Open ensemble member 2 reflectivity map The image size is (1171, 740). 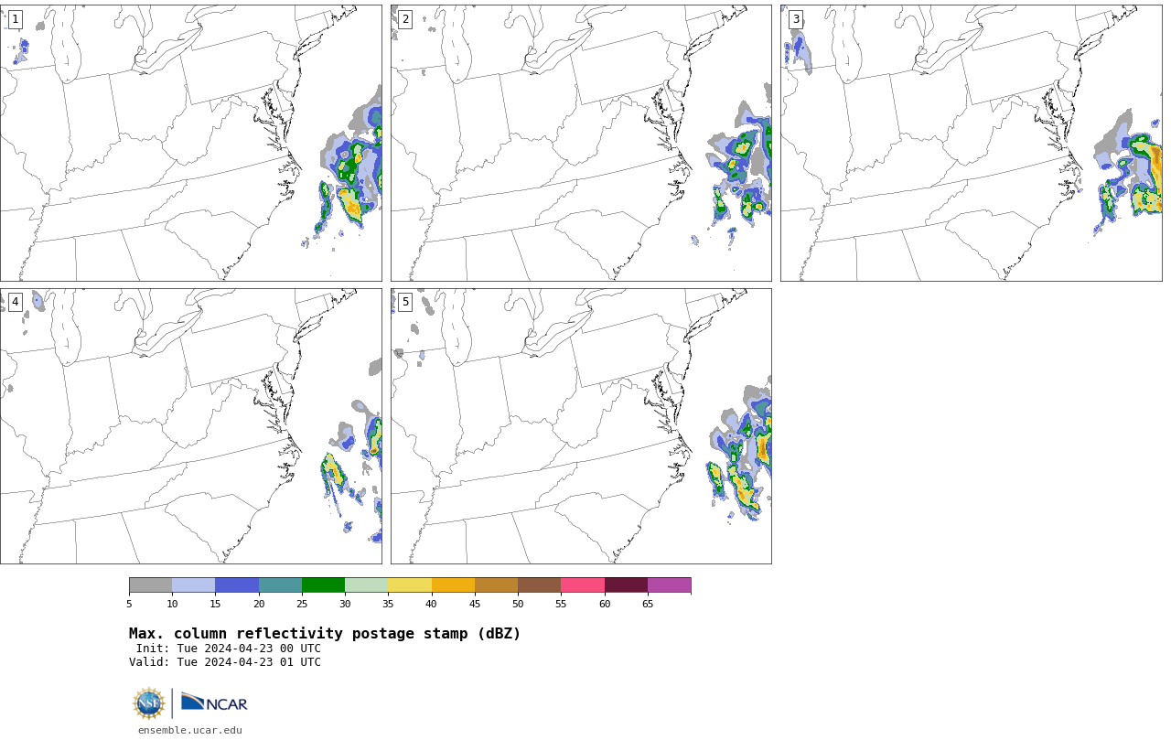(x=581, y=143)
